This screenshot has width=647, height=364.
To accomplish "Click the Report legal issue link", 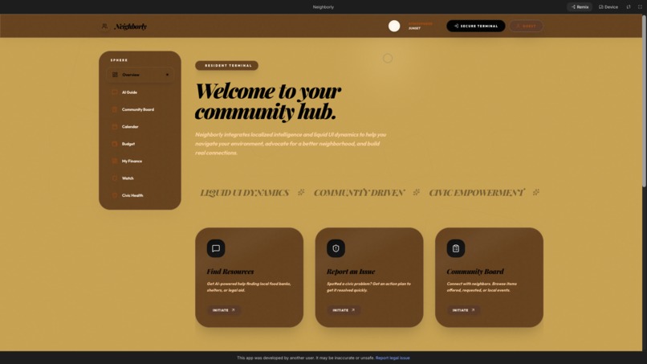I will point(393,358).
